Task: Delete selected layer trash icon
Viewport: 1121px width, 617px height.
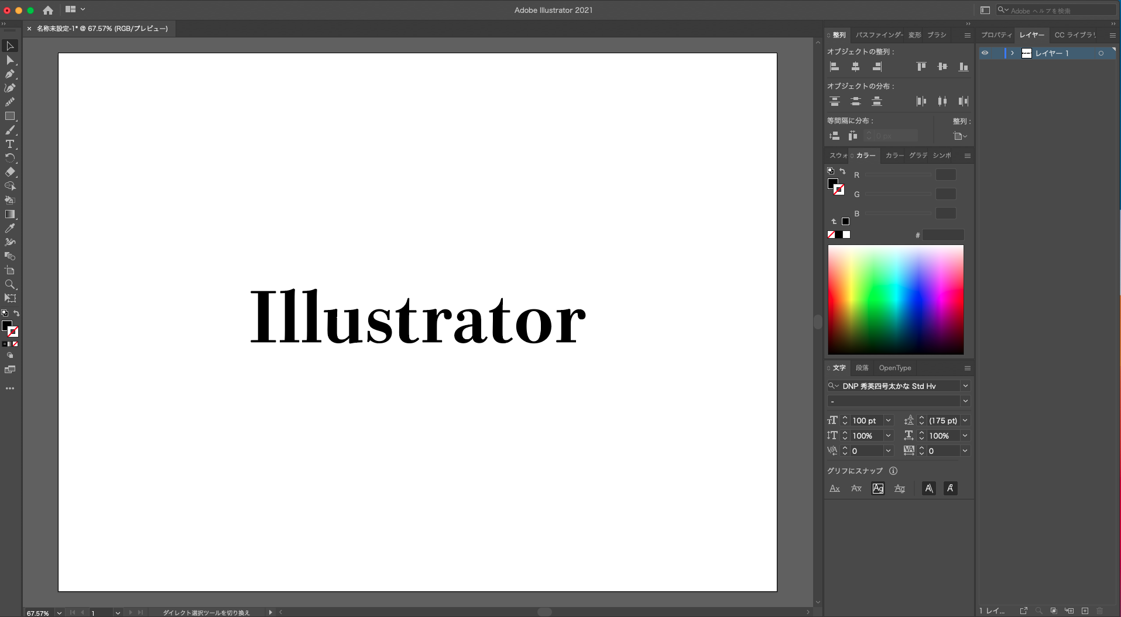Action: click(x=1100, y=611)
